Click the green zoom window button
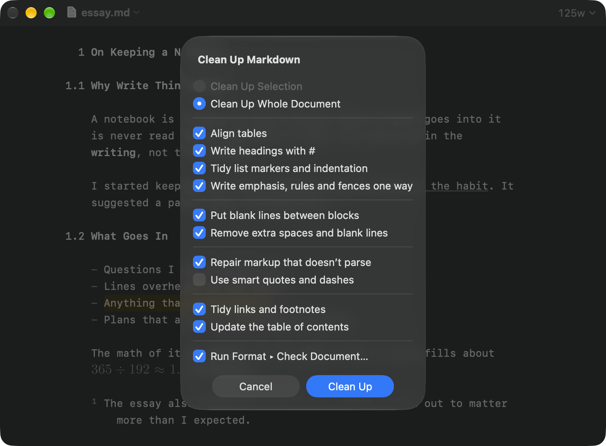Viewport: 606px width, 446px height. (49, 13)
